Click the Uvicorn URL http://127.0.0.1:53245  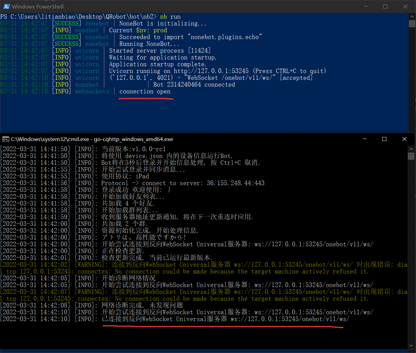pos(211,71)
